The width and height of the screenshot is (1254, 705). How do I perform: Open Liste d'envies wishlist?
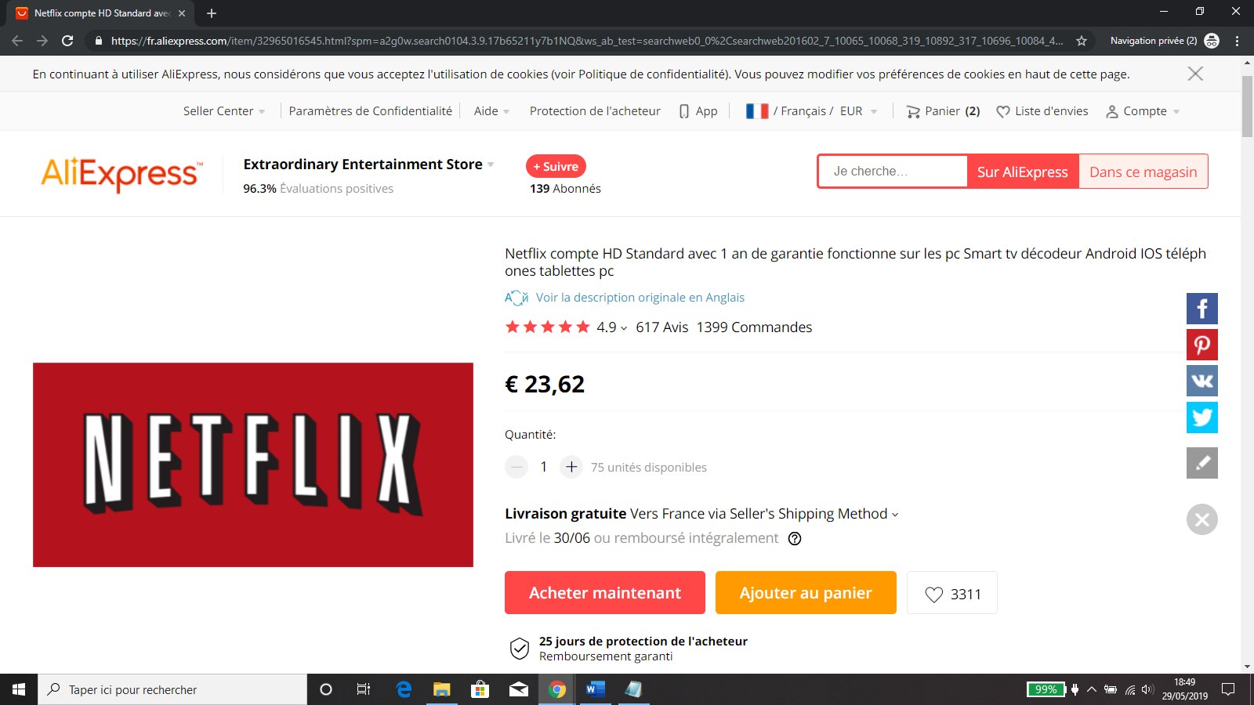(x=1042, y=111)
